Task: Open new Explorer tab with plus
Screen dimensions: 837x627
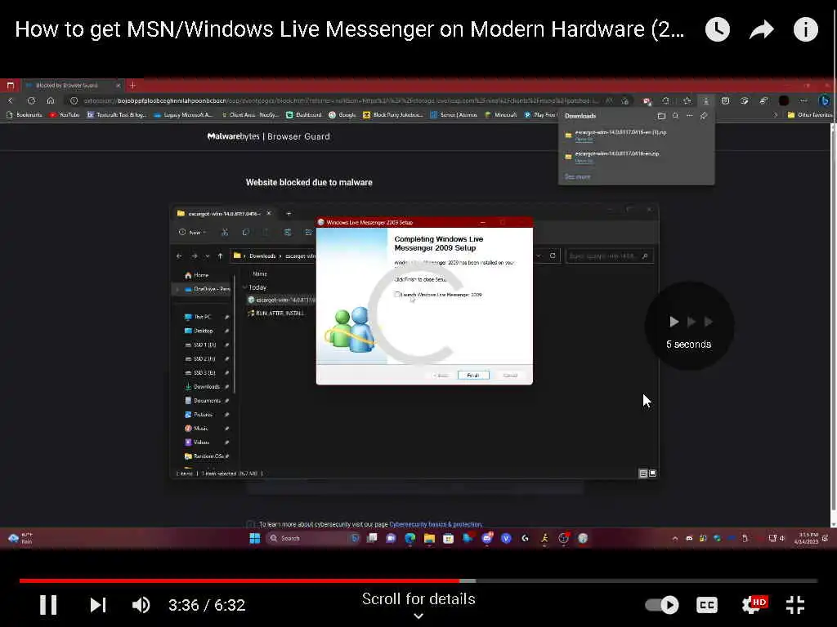Action: click(289, 213)
